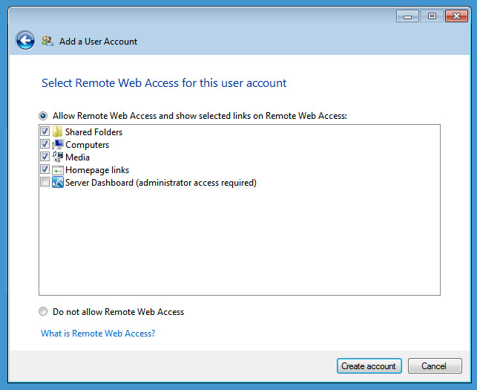Maximize the wizard window
Viewport: 477px width, 390px height.
click(432, 16)
